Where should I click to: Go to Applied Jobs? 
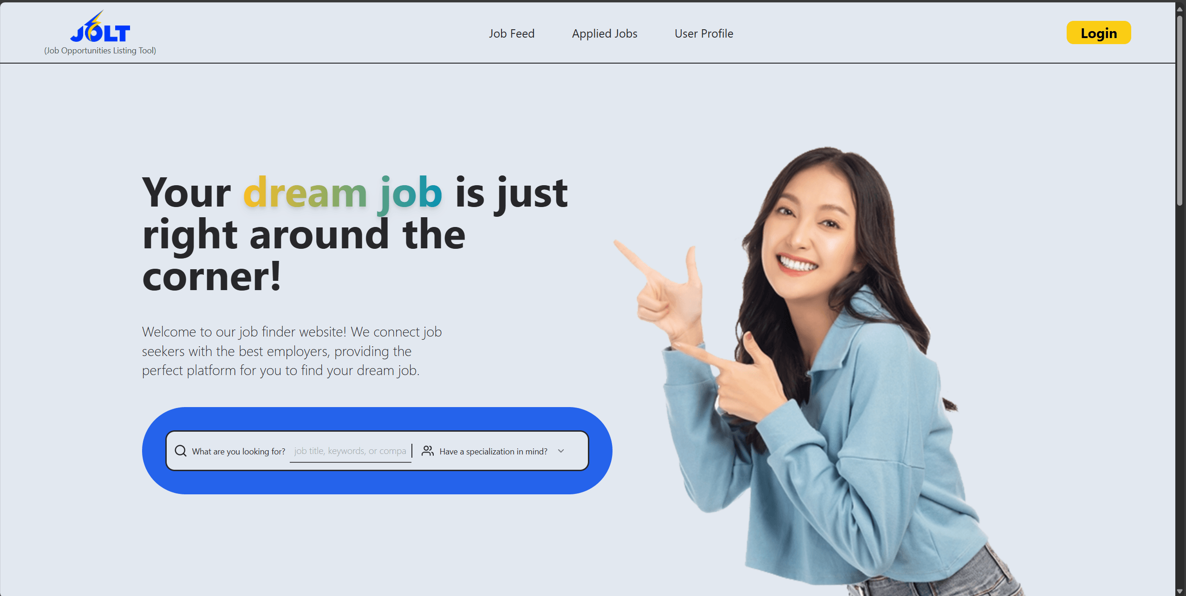click(605, 33)
